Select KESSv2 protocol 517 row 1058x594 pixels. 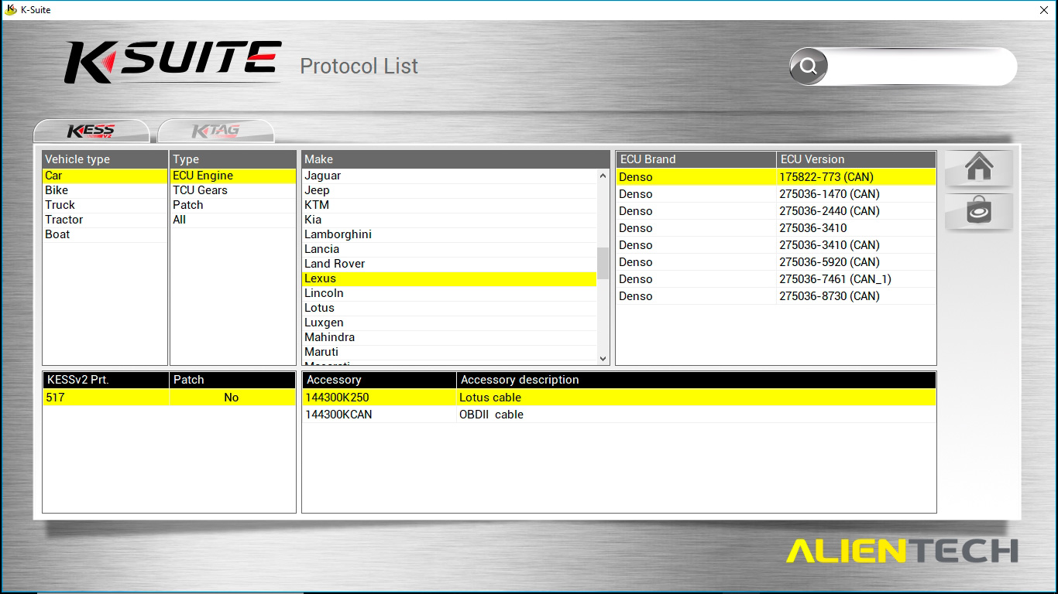coord(169,398)
